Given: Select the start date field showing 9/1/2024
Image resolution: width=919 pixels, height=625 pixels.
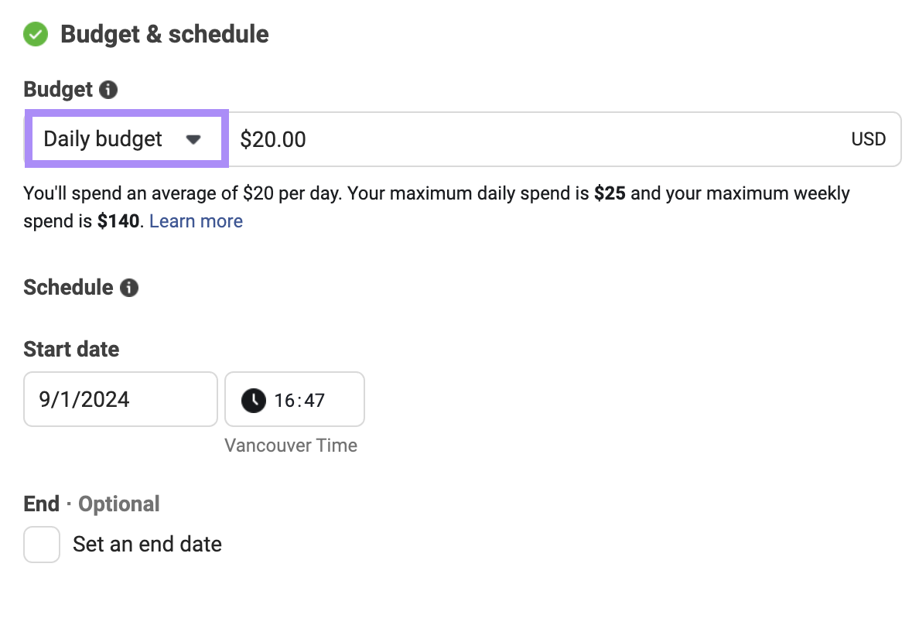Looking at the screenshot, I should pos(120,399).
